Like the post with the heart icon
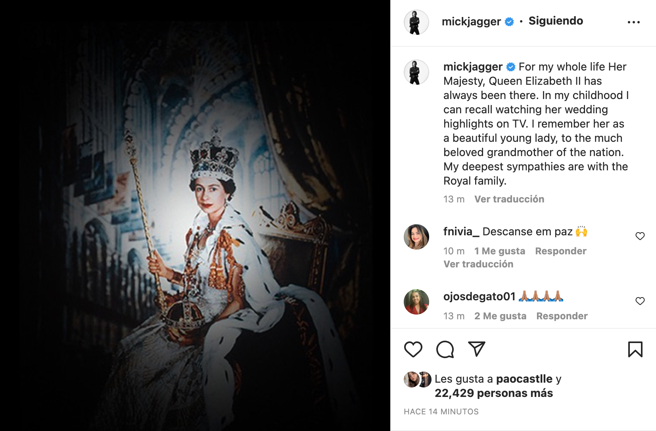656x431 pixels. point(413,349)
